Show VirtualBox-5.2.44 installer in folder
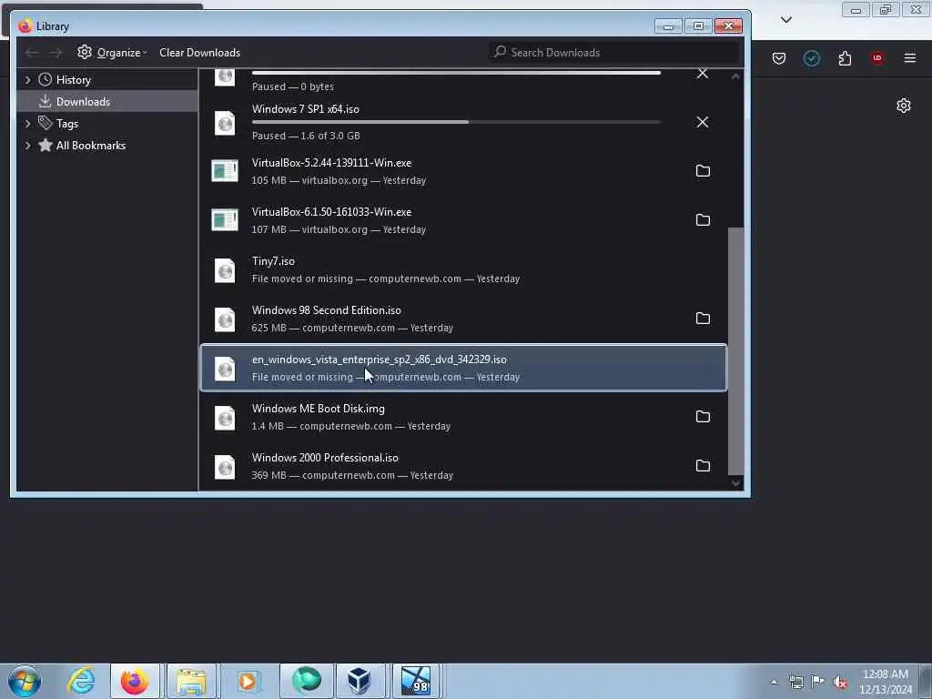Viewport: 932px width, 699px height. click(x=703, y=171)
